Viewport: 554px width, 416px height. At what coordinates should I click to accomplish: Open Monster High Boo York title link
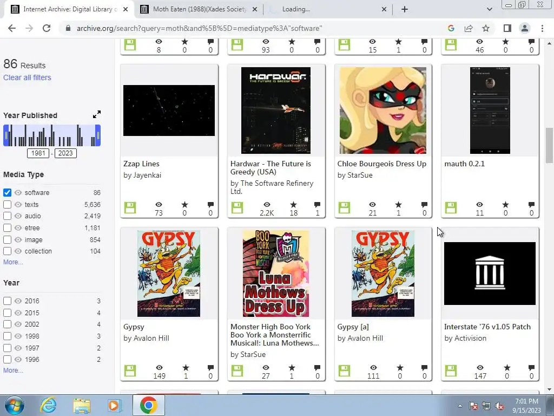pyautogui.click(x=274, y=335)
